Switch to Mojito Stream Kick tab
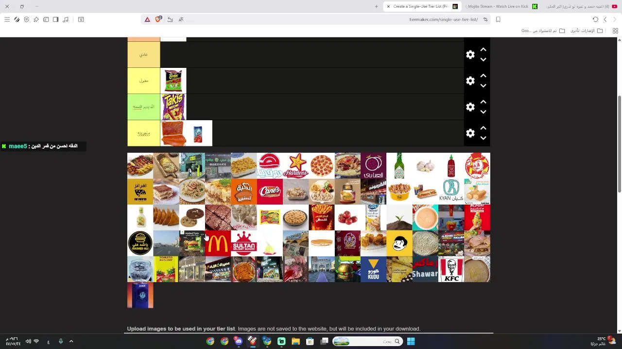 click(501, 6)
